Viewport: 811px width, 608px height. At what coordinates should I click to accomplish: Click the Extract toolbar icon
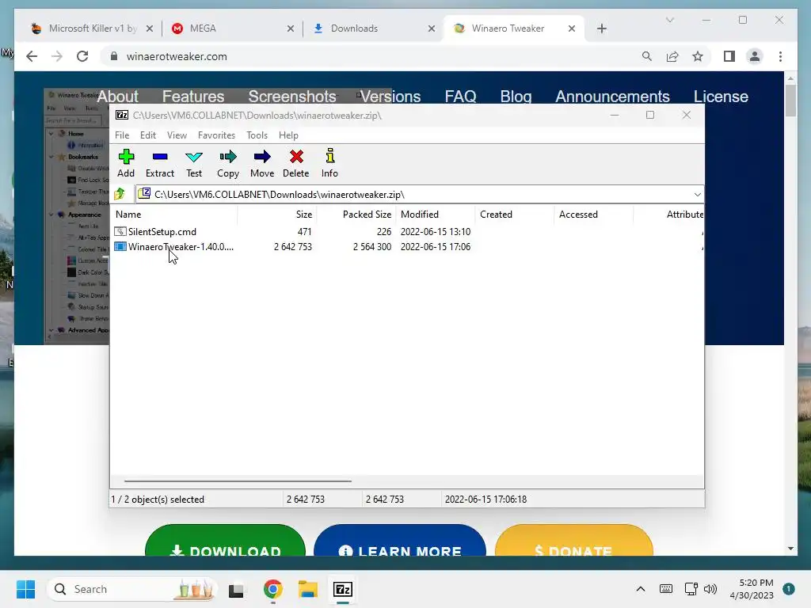[x=160, y=163]
